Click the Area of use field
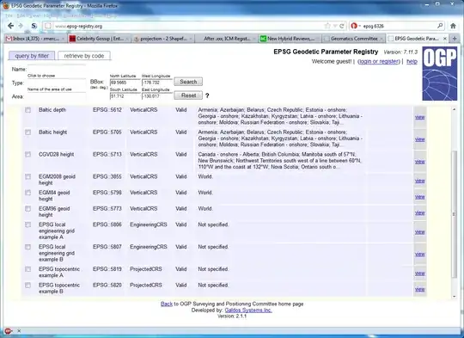The image size is (464, 338). [x=57, y=96]
